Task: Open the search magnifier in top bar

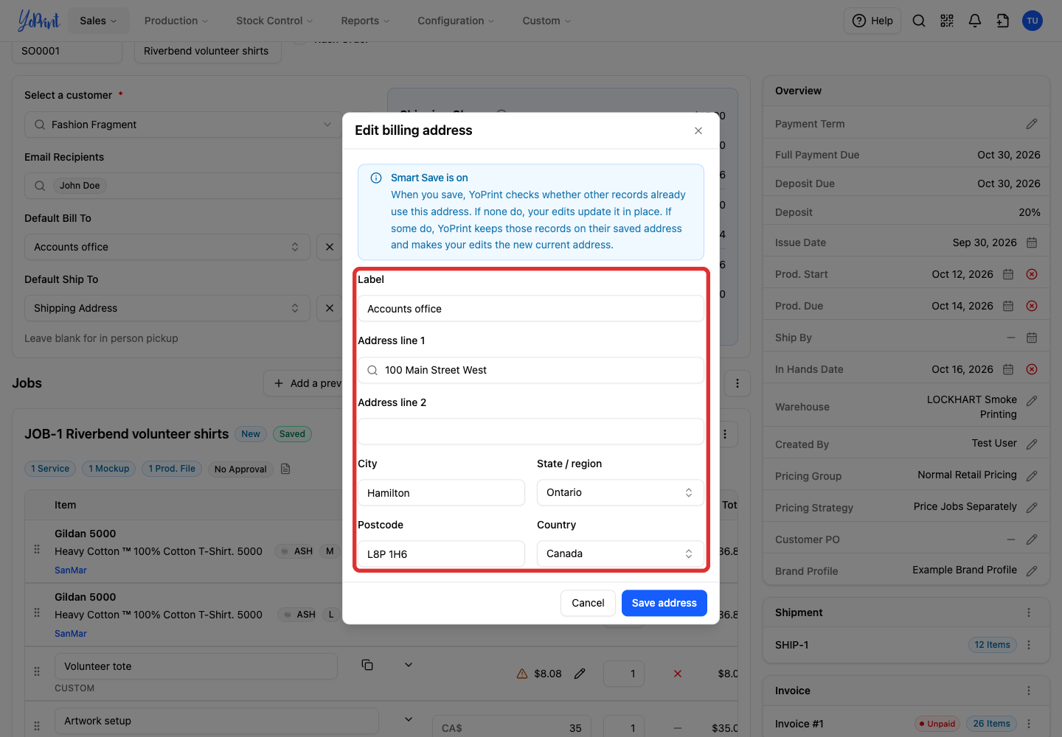Action: (x=919, y=21)
